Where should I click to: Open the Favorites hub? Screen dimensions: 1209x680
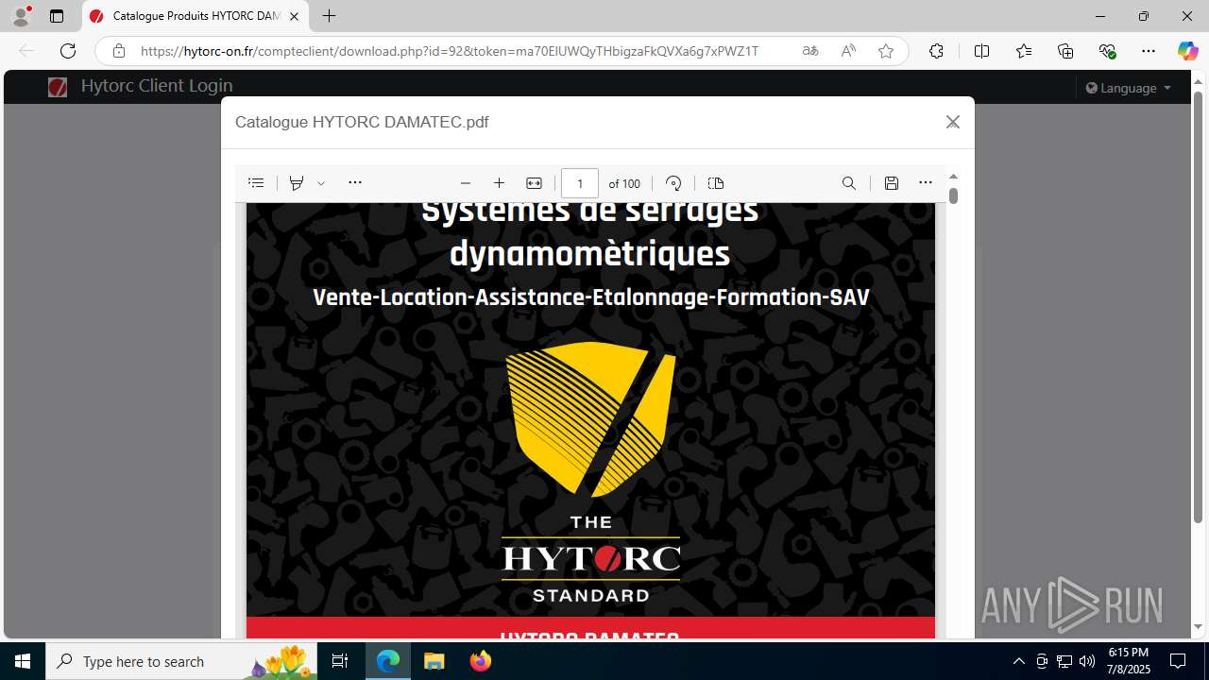(1024, 51)
